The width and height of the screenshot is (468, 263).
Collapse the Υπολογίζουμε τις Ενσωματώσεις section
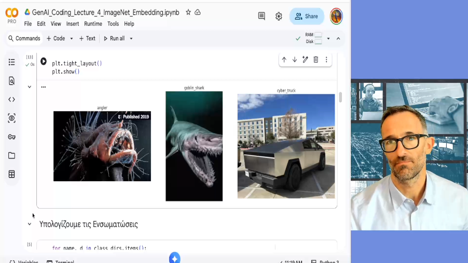pos(29,224)
